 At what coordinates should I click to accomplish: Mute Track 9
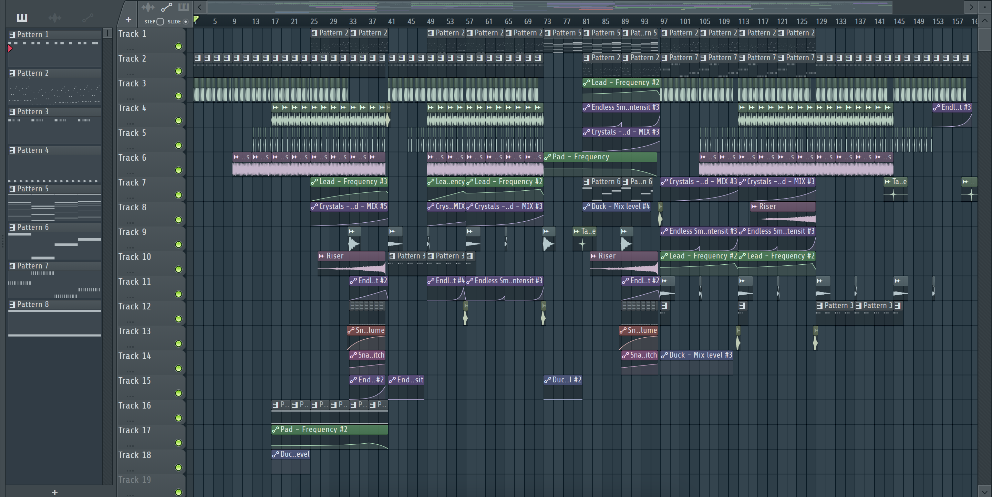point(178,245)
